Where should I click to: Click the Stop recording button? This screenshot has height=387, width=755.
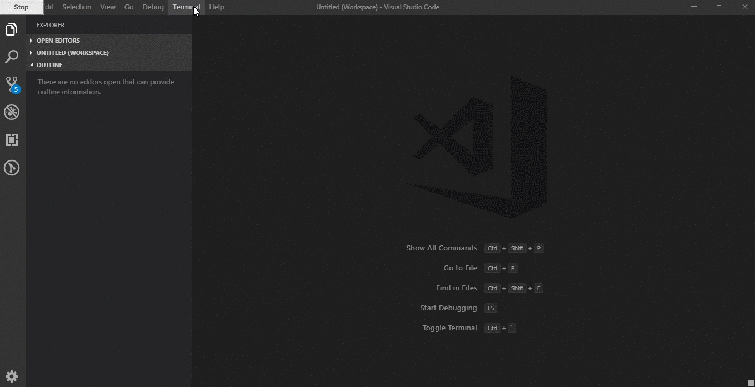[x=21, y=7]
